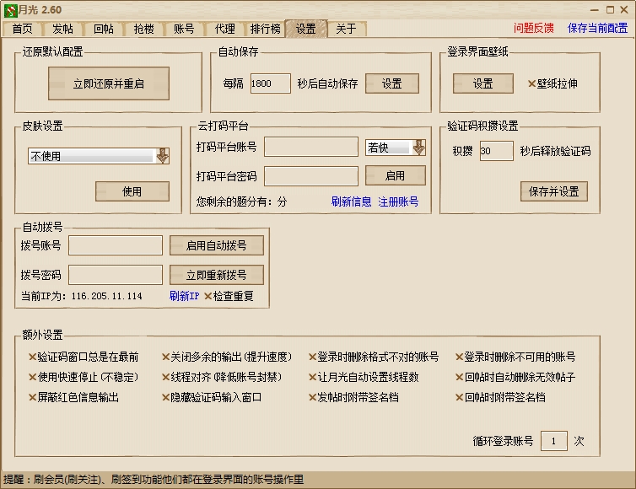This screenshot has width=636, height=489.
Task: Go to the 账号 tab
Action: 184,29
